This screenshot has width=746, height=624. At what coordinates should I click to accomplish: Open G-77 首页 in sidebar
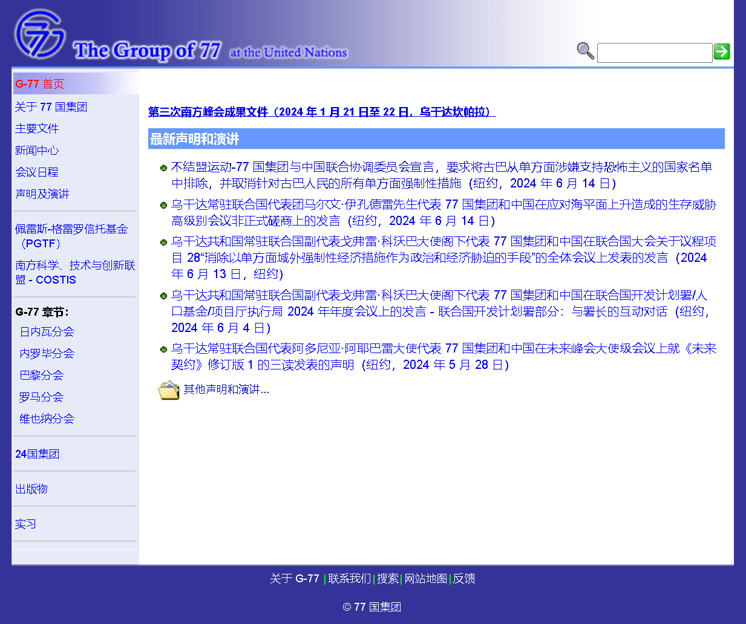click(40, 84)
